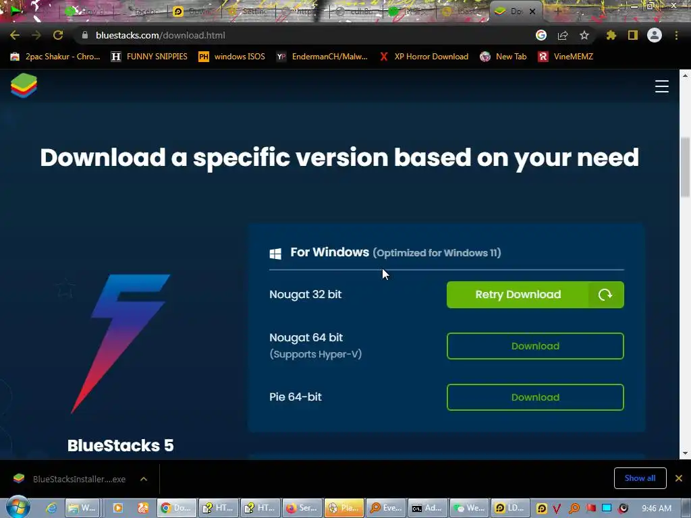Switch to the 'Ad...' command prompt taskbar item
The height and width of the screenshot is (518, 691).
(428, 508)
